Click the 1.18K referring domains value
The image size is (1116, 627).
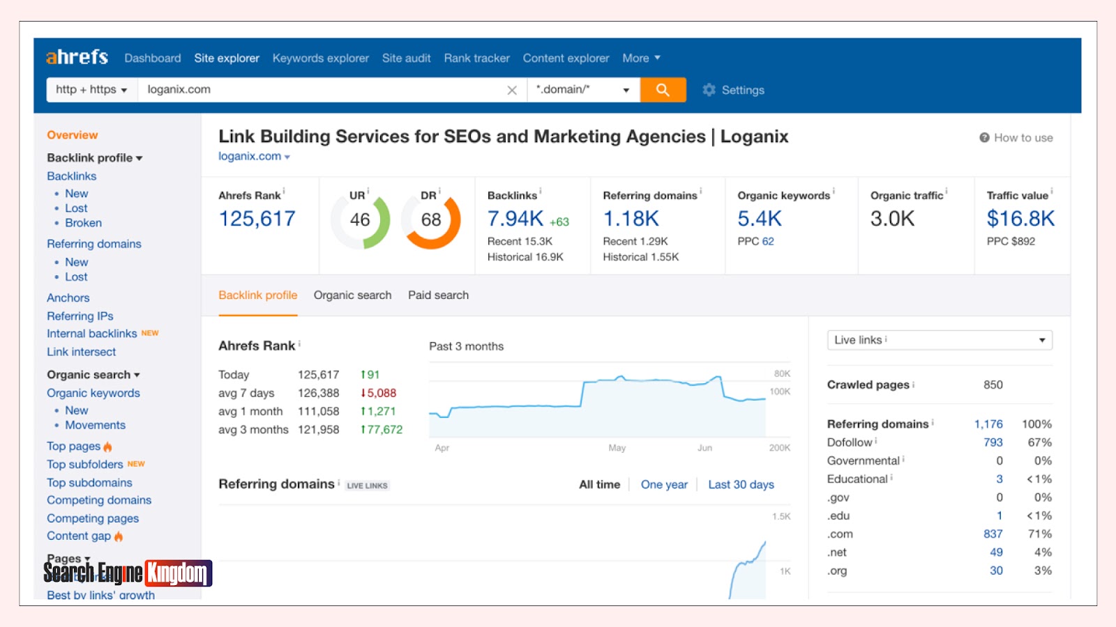click(631, 219)
